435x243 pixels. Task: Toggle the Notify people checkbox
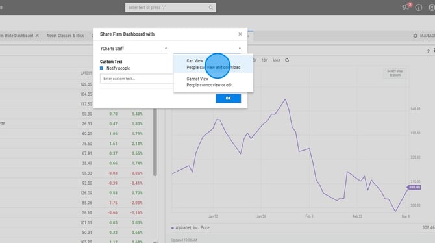(x=101, y=68)
